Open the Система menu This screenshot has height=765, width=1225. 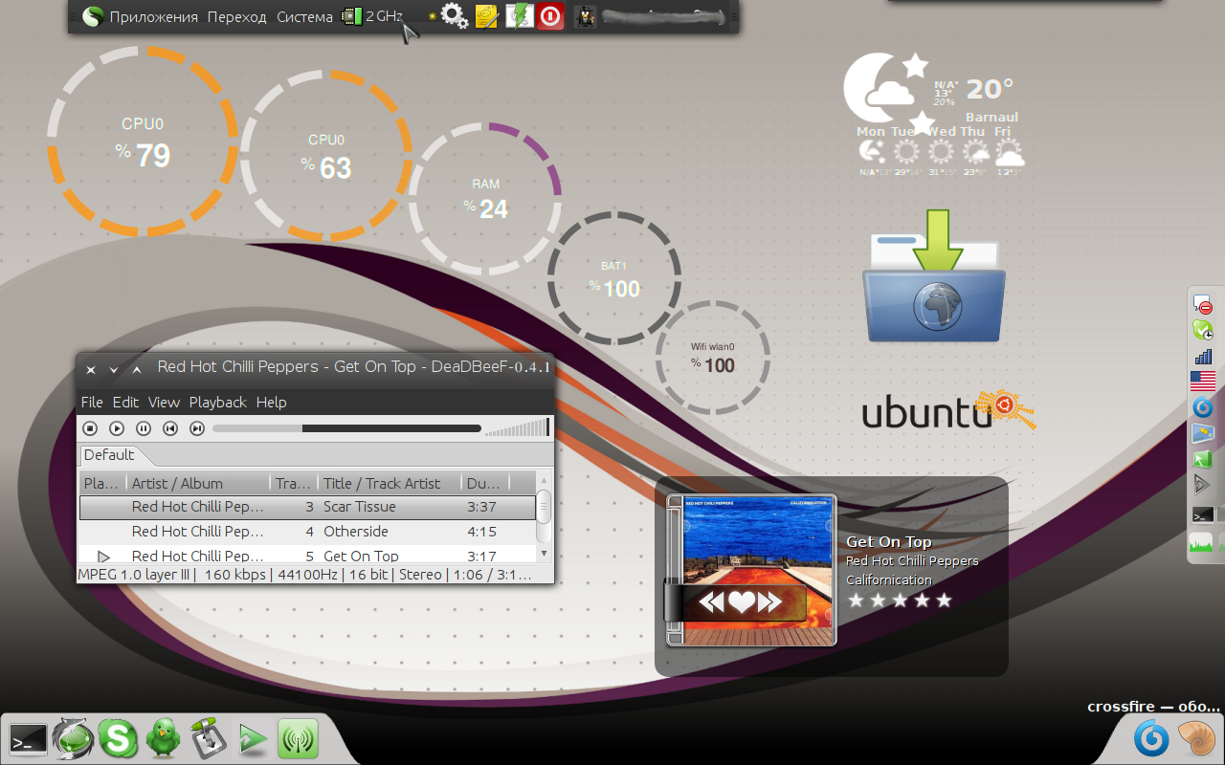pyautogui.click(x=304, y=17)
